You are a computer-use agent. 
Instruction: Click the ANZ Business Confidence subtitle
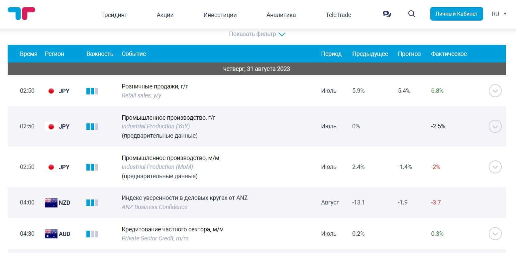155,207
